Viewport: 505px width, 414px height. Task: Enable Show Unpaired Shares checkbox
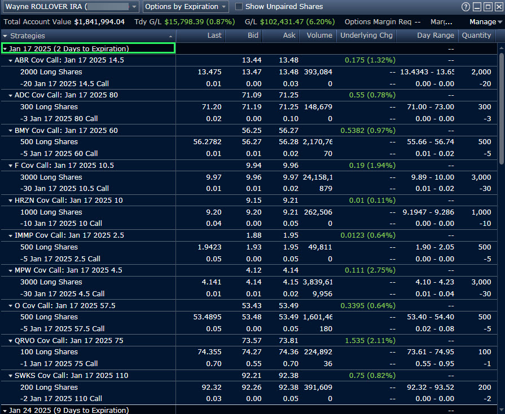click(x=239, y=7)
